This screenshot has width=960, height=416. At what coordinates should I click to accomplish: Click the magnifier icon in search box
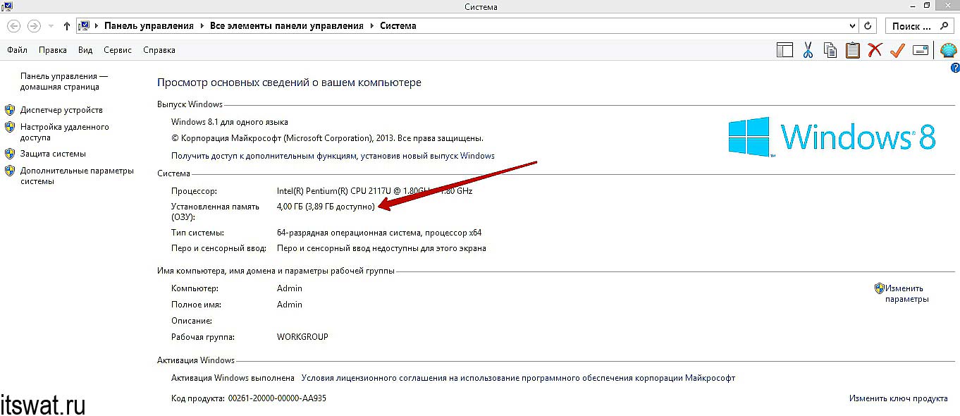click(x=944, y=26)
